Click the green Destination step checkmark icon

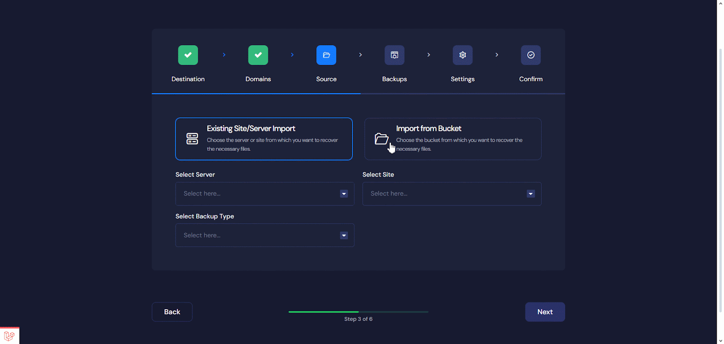(x=188, y=55)
